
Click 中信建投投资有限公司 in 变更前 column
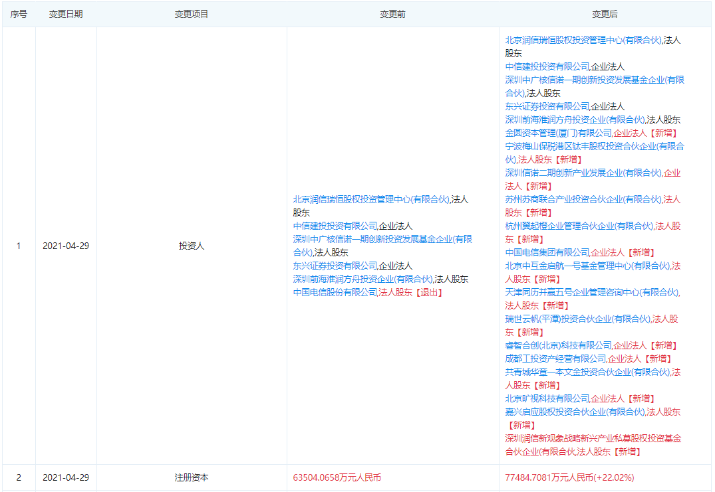pos(335,226)
